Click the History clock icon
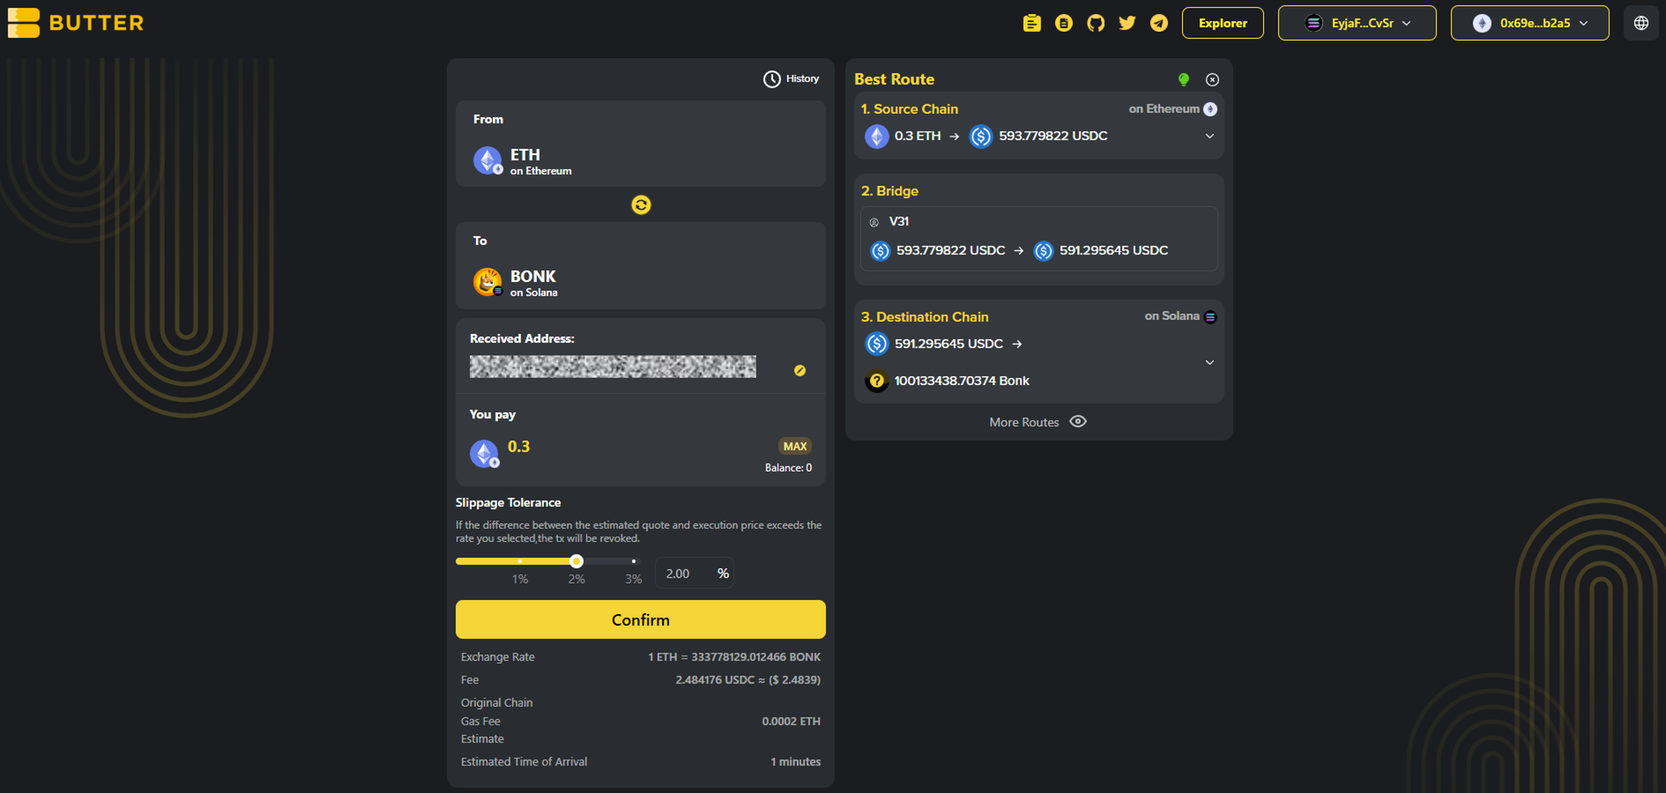1666x793 pixels. pos(771,79)
